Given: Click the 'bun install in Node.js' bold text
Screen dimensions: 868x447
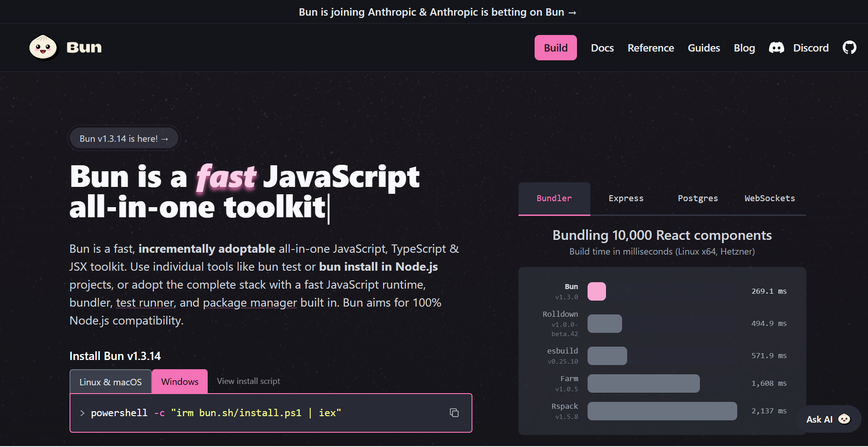Looking at the screenshot, I should click(x=379, y=267).
